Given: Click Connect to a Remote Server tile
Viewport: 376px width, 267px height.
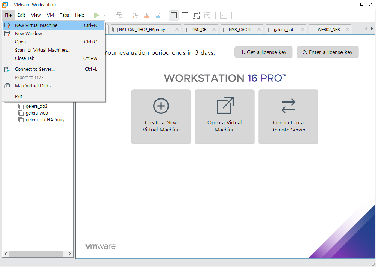Looking at the screenshot, I should (x=288, y=117).
